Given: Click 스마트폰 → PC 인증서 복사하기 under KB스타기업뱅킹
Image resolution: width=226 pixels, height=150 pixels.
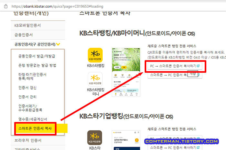Looking at the screenshot, I should (x=175, y=147).
